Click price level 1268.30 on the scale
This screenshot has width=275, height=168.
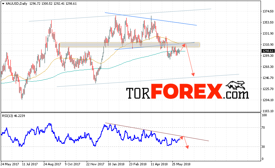click(x=268, y=67)
